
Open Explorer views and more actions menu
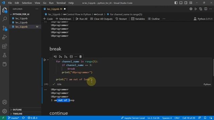coord(37,9)
